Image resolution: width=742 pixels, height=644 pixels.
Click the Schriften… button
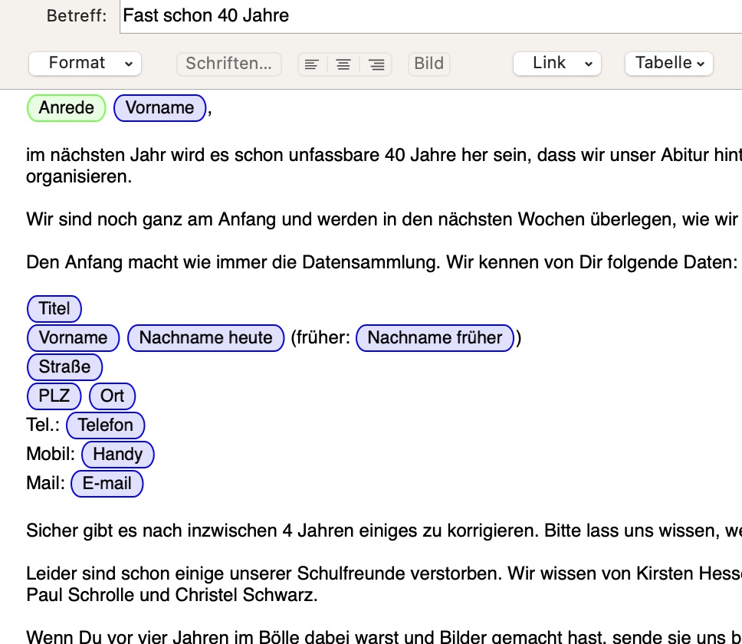(x=228, y=64)
